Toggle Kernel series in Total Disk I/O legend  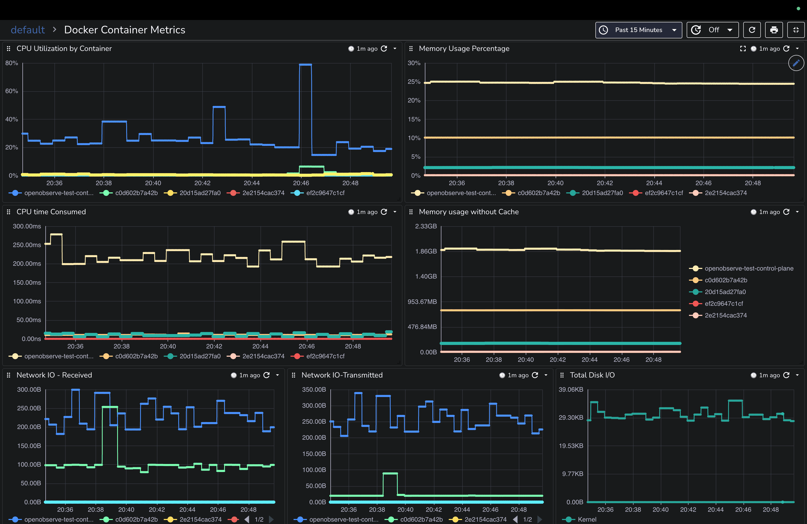click(587, 519)
